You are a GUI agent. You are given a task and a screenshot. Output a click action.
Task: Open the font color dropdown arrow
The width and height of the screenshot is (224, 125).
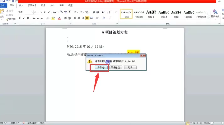(62, 18)
